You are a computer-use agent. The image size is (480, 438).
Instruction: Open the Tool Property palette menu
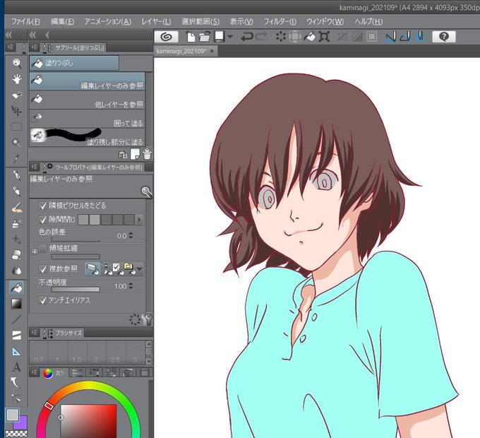coord(35,167)
